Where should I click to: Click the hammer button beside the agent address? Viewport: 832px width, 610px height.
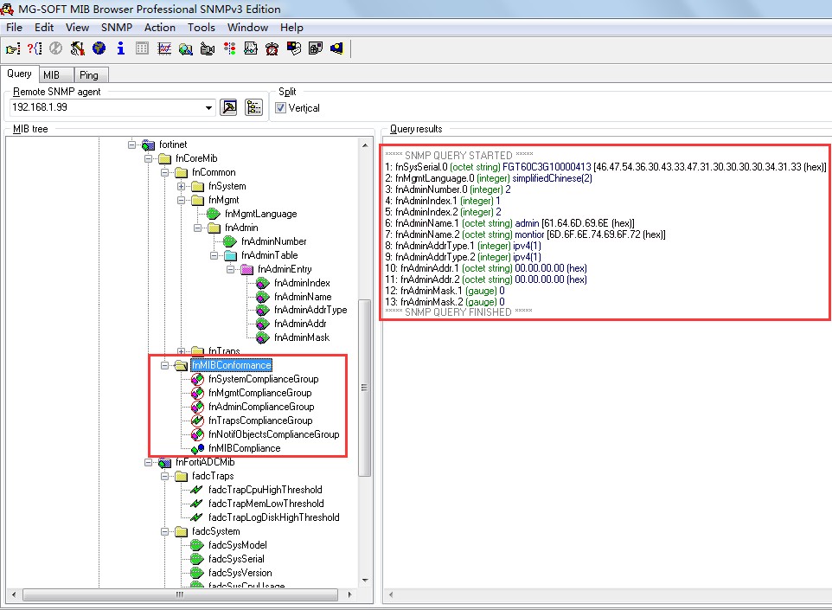(228, 107)
